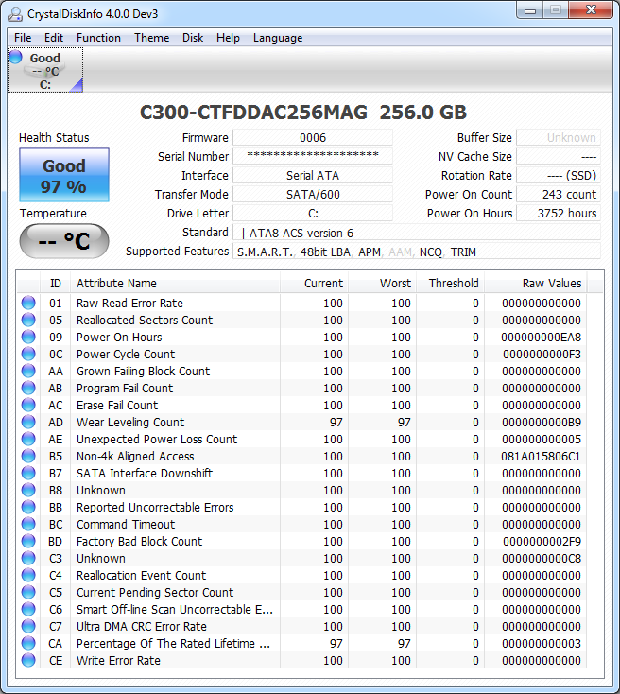Click the CrystalDiskInfo title bar icon
This screenshot has height=694, width=620.
[x=15, y=14]
